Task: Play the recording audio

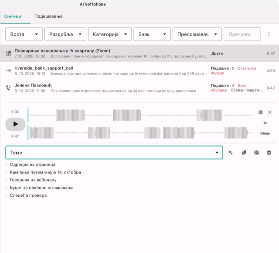Action: [15, 124]
